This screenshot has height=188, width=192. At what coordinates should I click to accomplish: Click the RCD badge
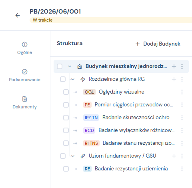[89, 130]
